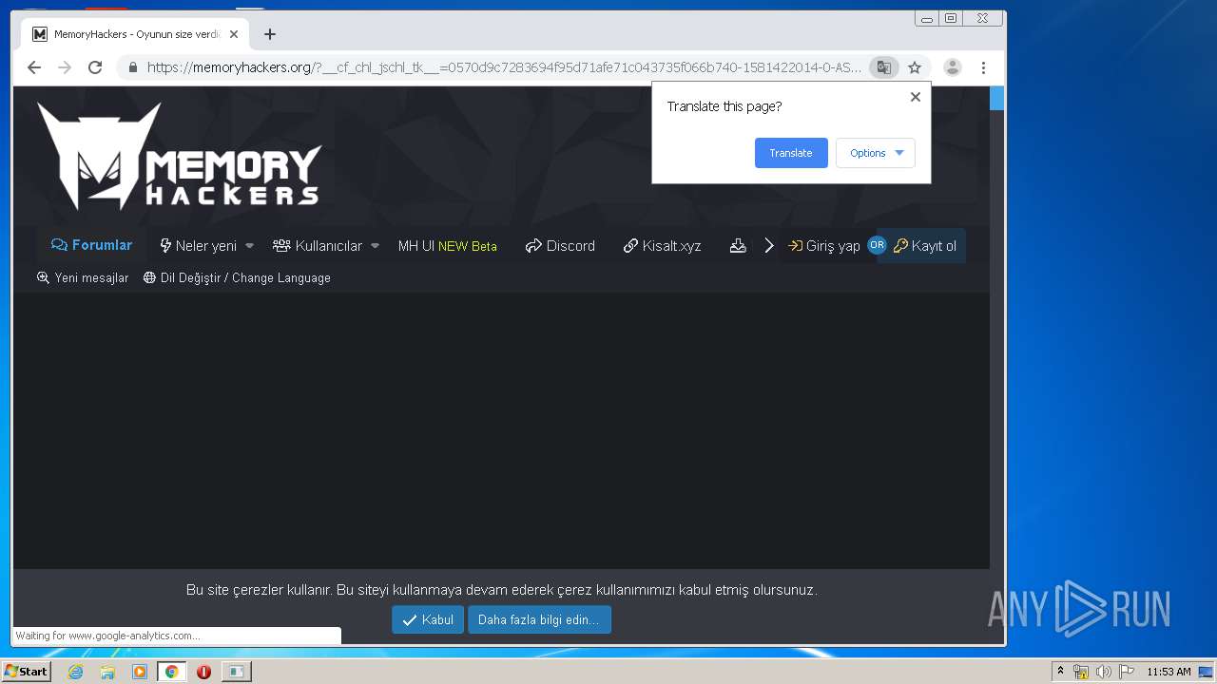Click Chrome icon in taskbar
Image resolution: width=1217 pixels, height=684 pixels.
tap(172, 672)
